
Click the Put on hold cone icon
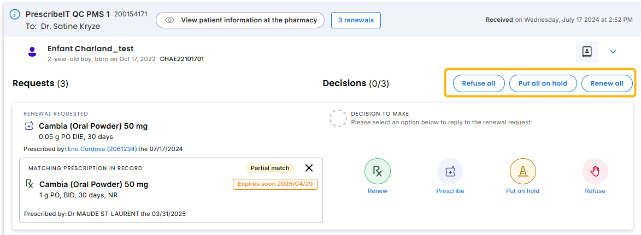point(523,171)
